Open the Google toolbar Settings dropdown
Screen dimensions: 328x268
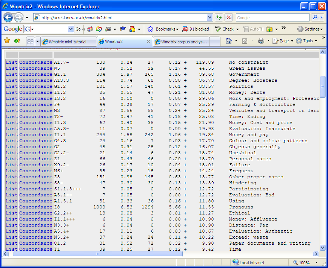click(x=310, y=29)
